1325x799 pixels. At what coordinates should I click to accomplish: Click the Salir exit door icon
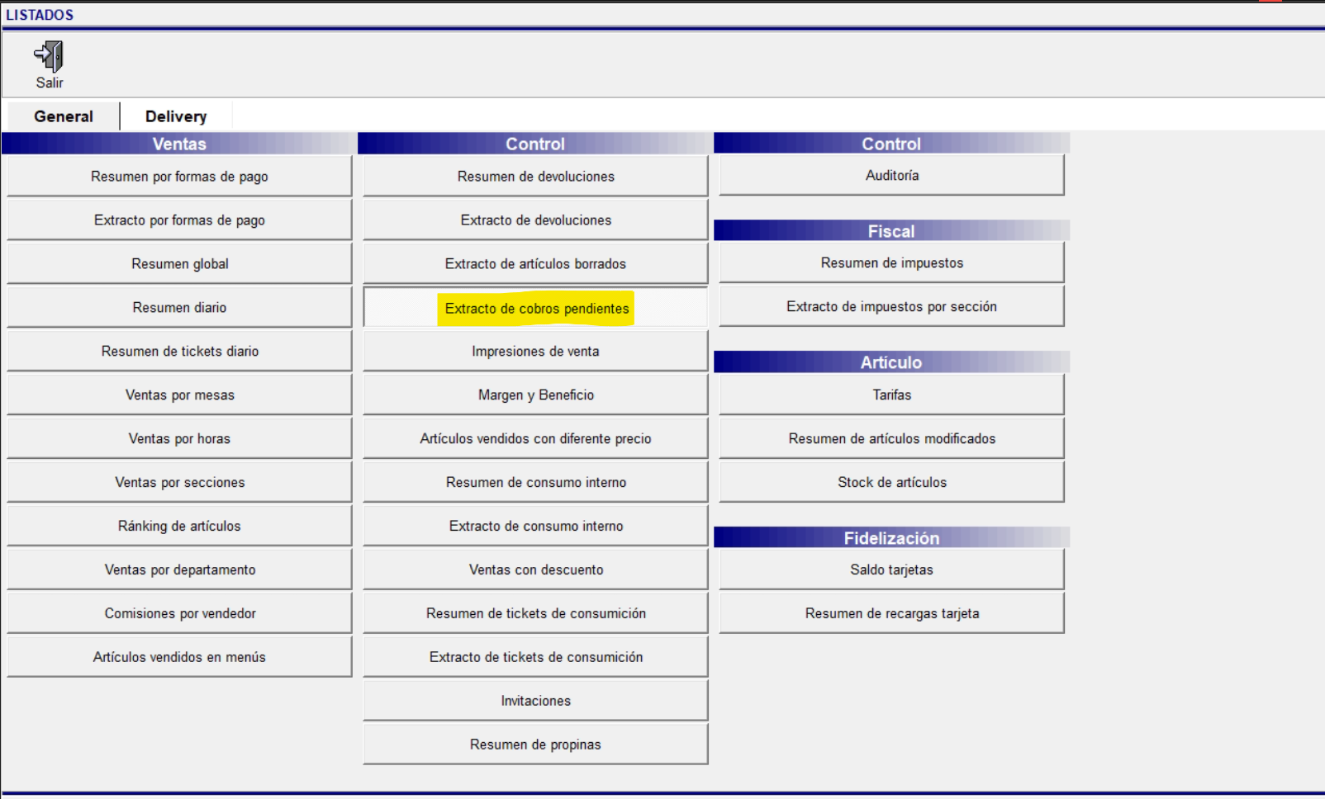[49, 57]
